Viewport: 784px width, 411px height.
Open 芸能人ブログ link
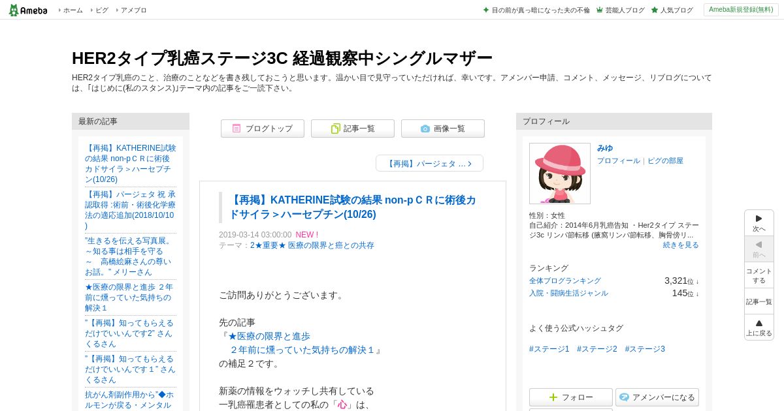(625, 10)
